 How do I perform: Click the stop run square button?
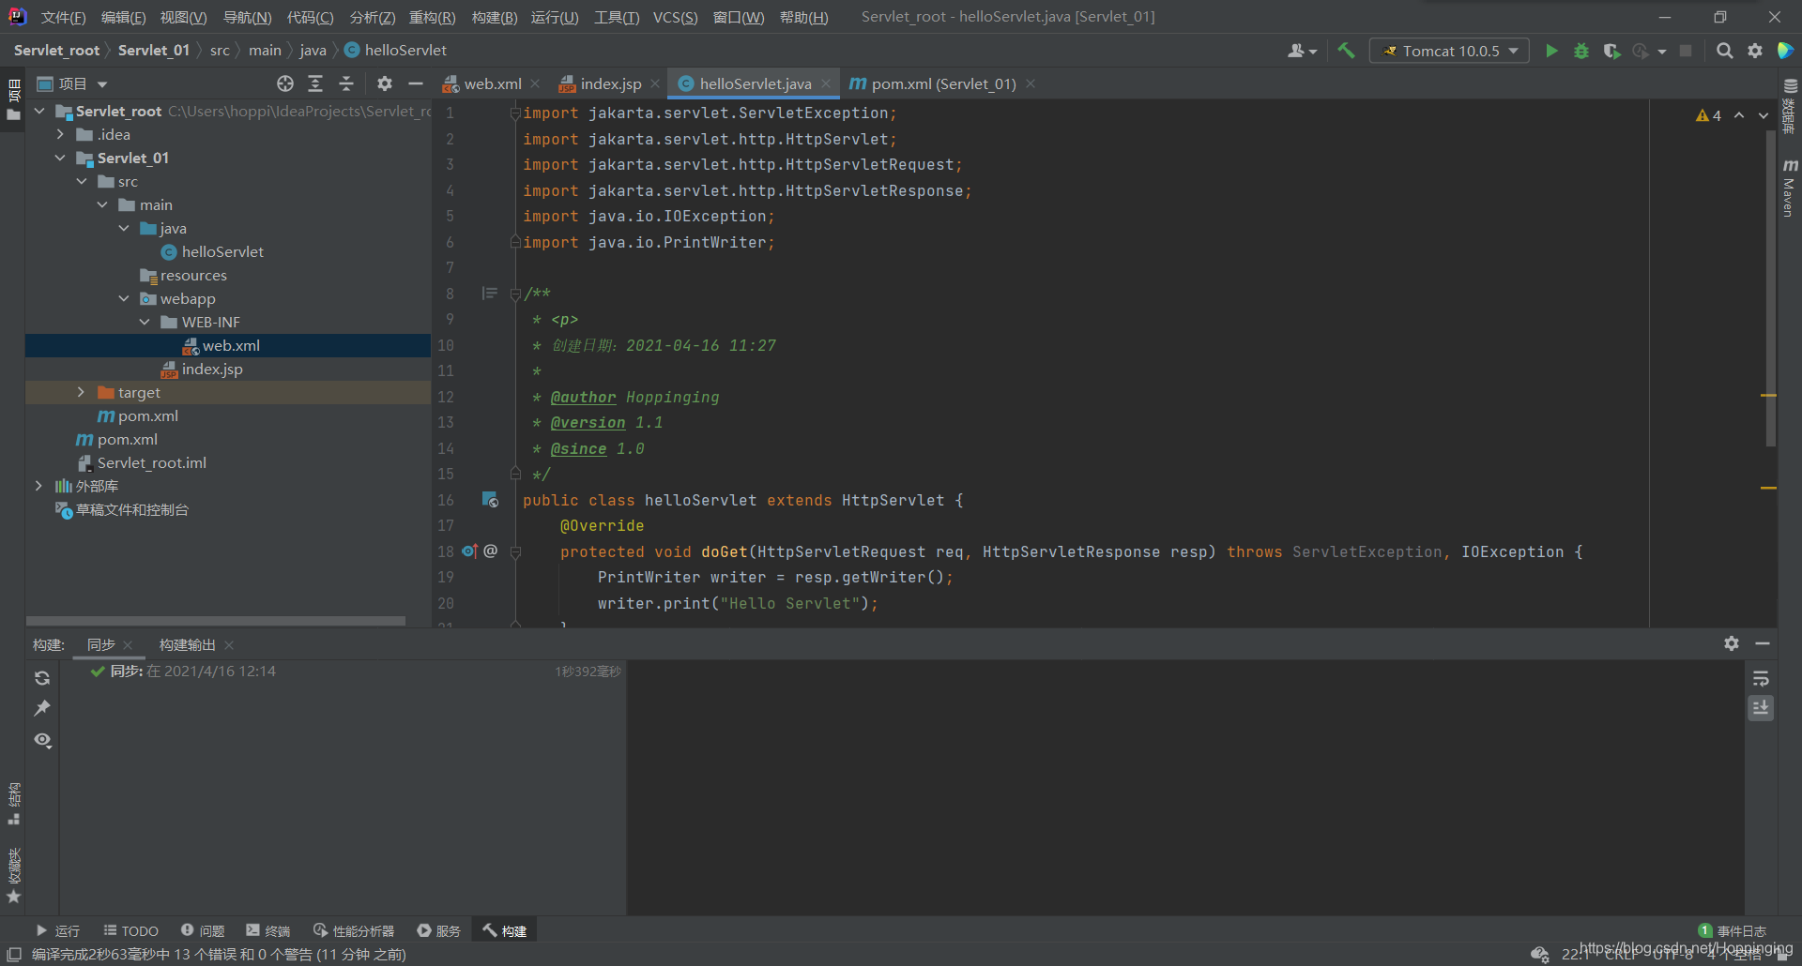[x=1686, y=51]
